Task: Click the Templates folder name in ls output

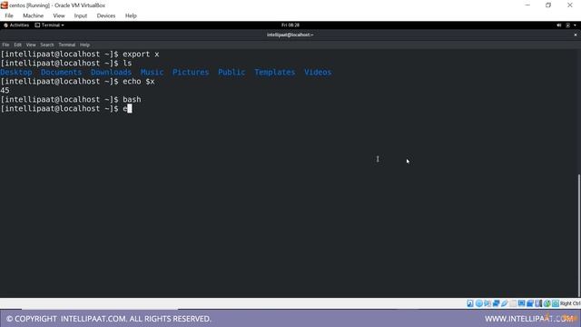Action: tap(274, 73)
